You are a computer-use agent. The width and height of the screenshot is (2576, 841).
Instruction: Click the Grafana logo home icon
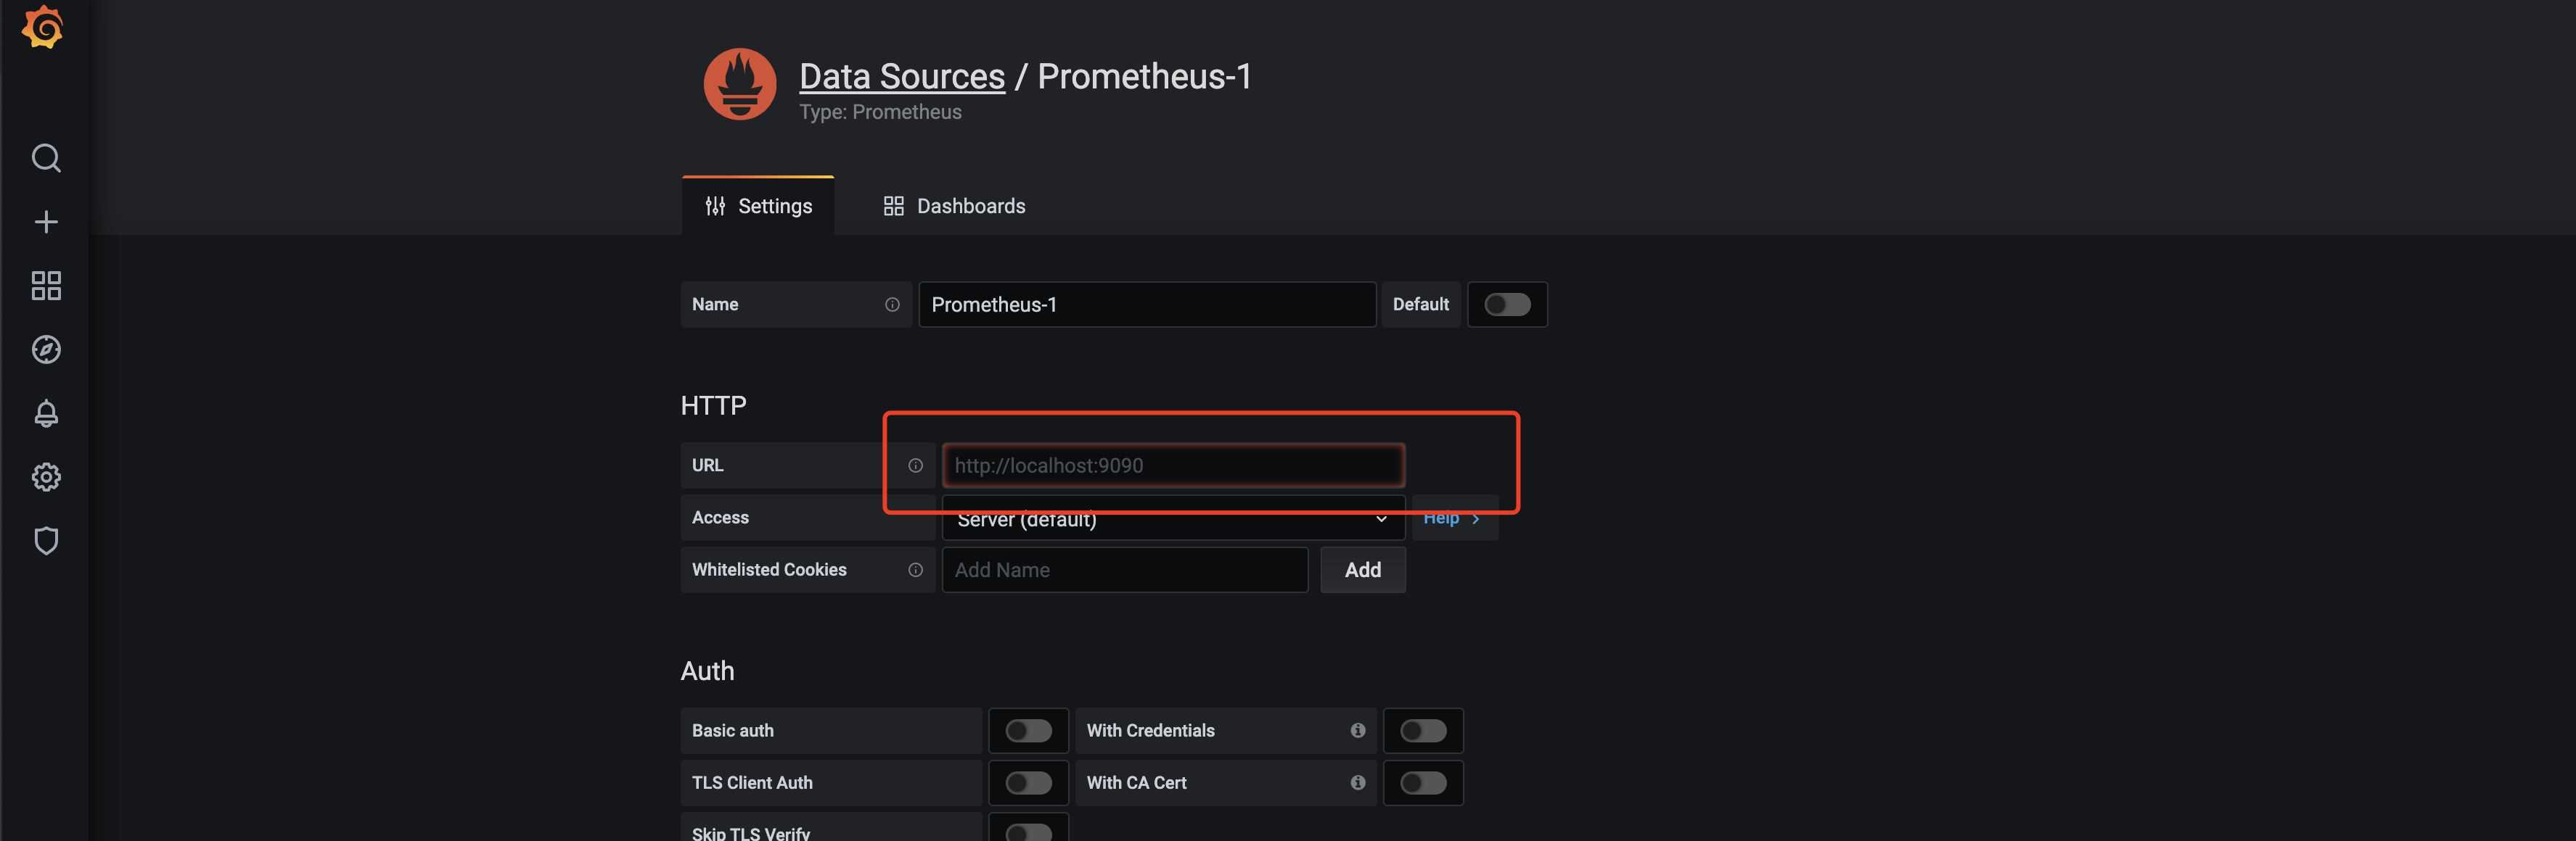[43, 27]
